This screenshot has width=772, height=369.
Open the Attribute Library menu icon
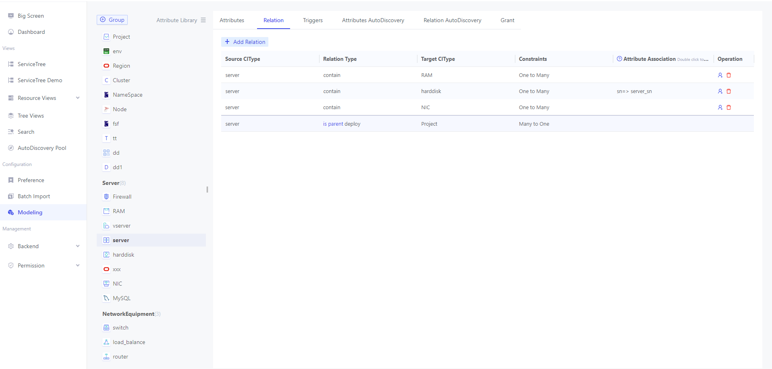tap(203, 20)
